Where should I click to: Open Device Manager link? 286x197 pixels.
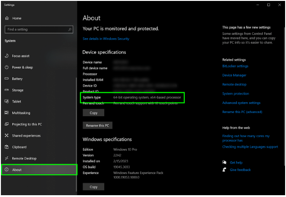pyautogui.click(x=234, y=75)
